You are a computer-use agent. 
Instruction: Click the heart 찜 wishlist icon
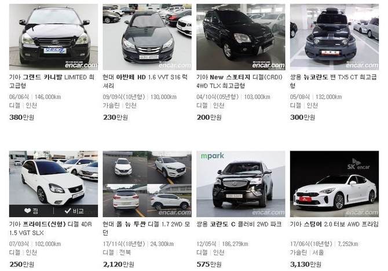click(31, 211)
